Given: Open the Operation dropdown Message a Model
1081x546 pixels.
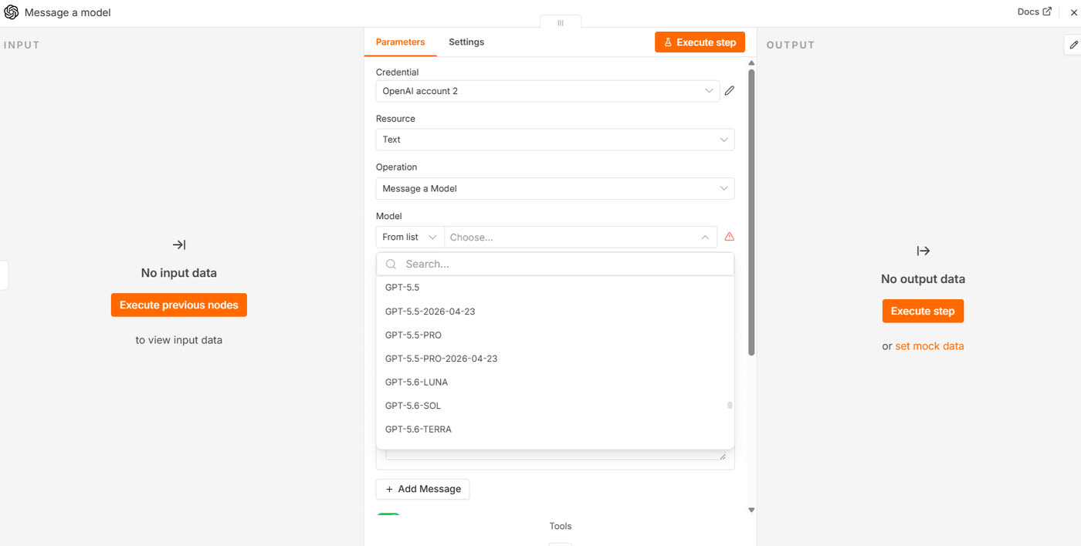Looking at the screenshot, I should tap(555, 188).
